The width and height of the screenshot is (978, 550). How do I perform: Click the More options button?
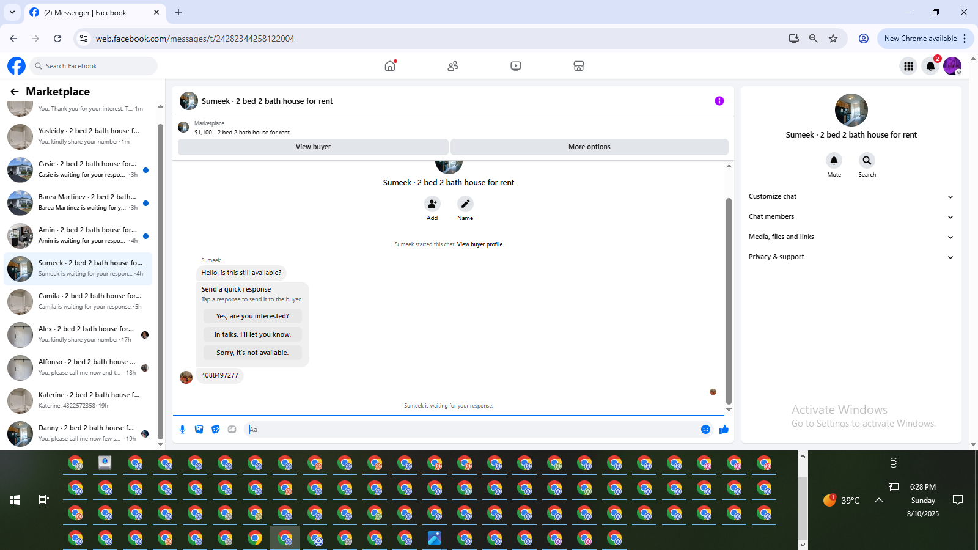click(x=589, y=147)
